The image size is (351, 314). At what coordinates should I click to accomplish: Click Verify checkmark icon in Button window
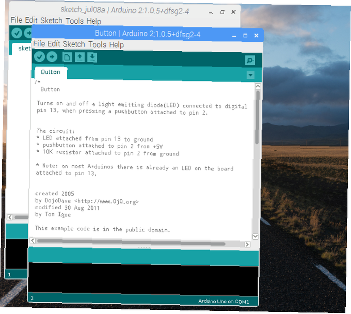click(39, 57)
